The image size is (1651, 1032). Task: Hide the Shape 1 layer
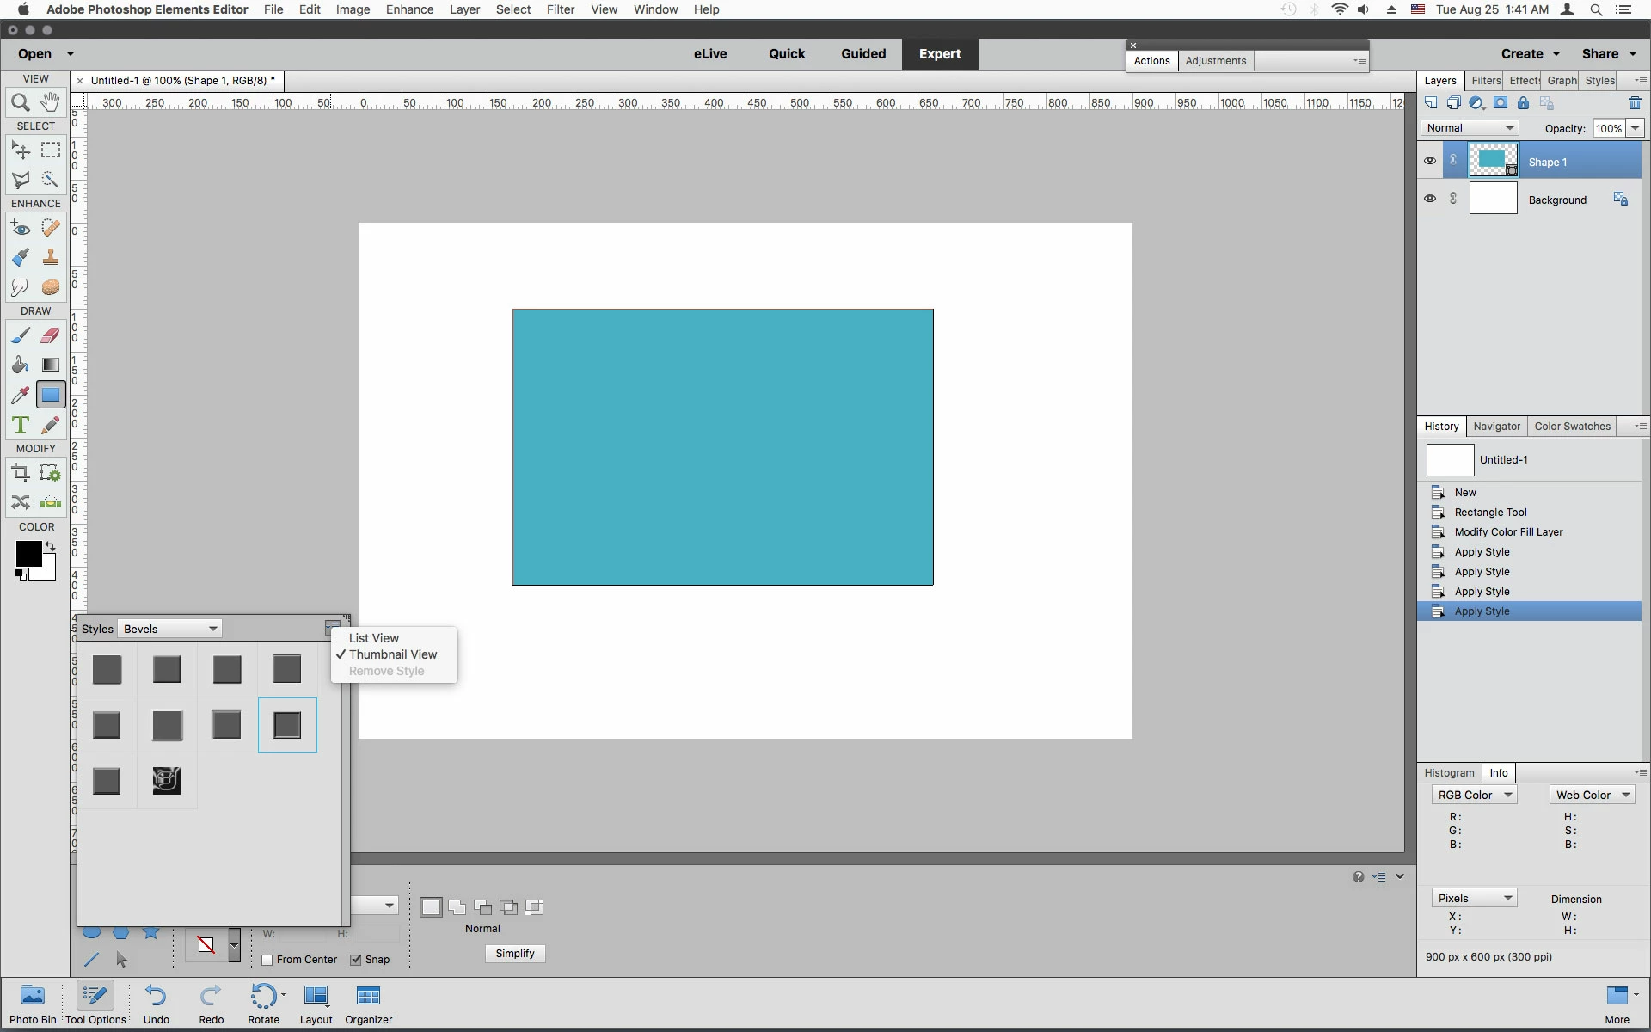pyautogui.click(x=1429, y=161)
